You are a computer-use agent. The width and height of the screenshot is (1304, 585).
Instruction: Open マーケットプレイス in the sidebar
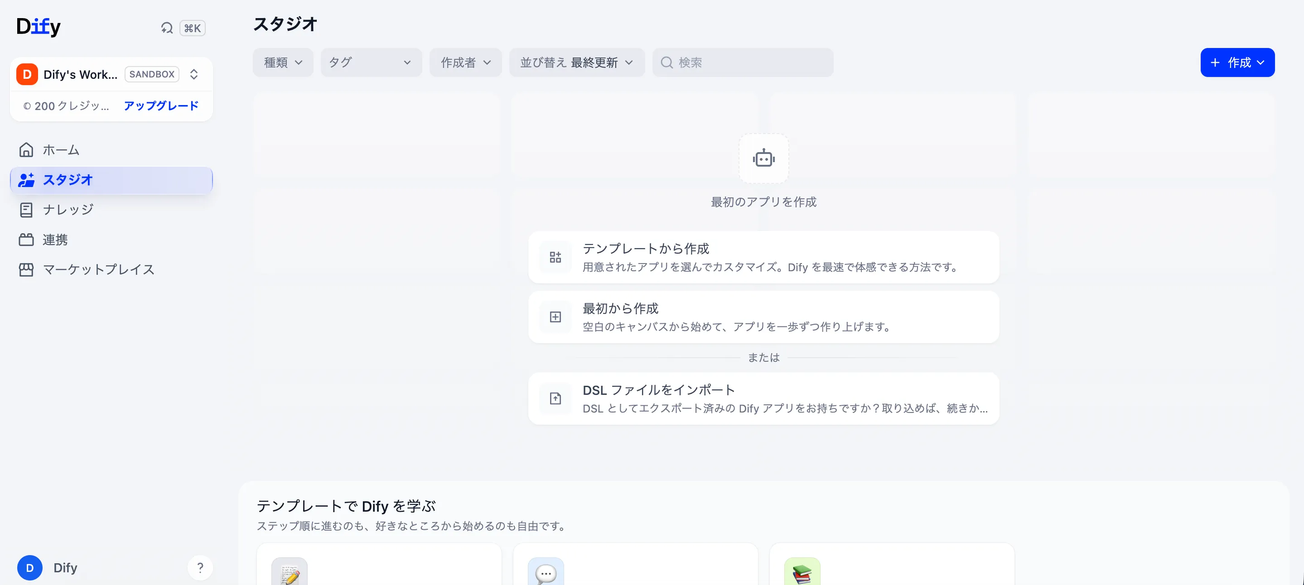(111, 269)
